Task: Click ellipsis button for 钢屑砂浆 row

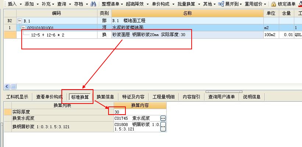Action: click(163, 126)
